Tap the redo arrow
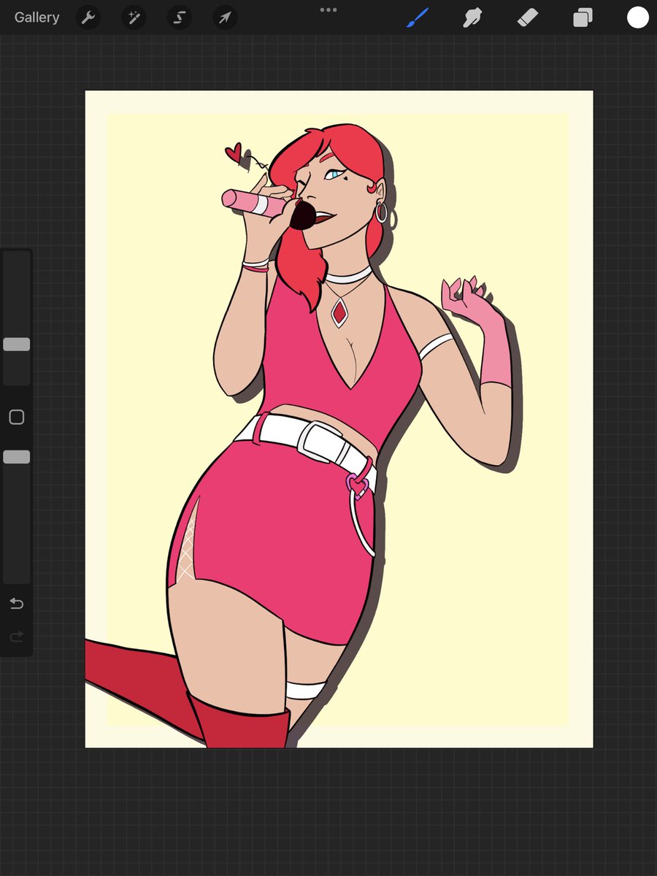The height and width of the screenshot is (876, 657). 16,637
